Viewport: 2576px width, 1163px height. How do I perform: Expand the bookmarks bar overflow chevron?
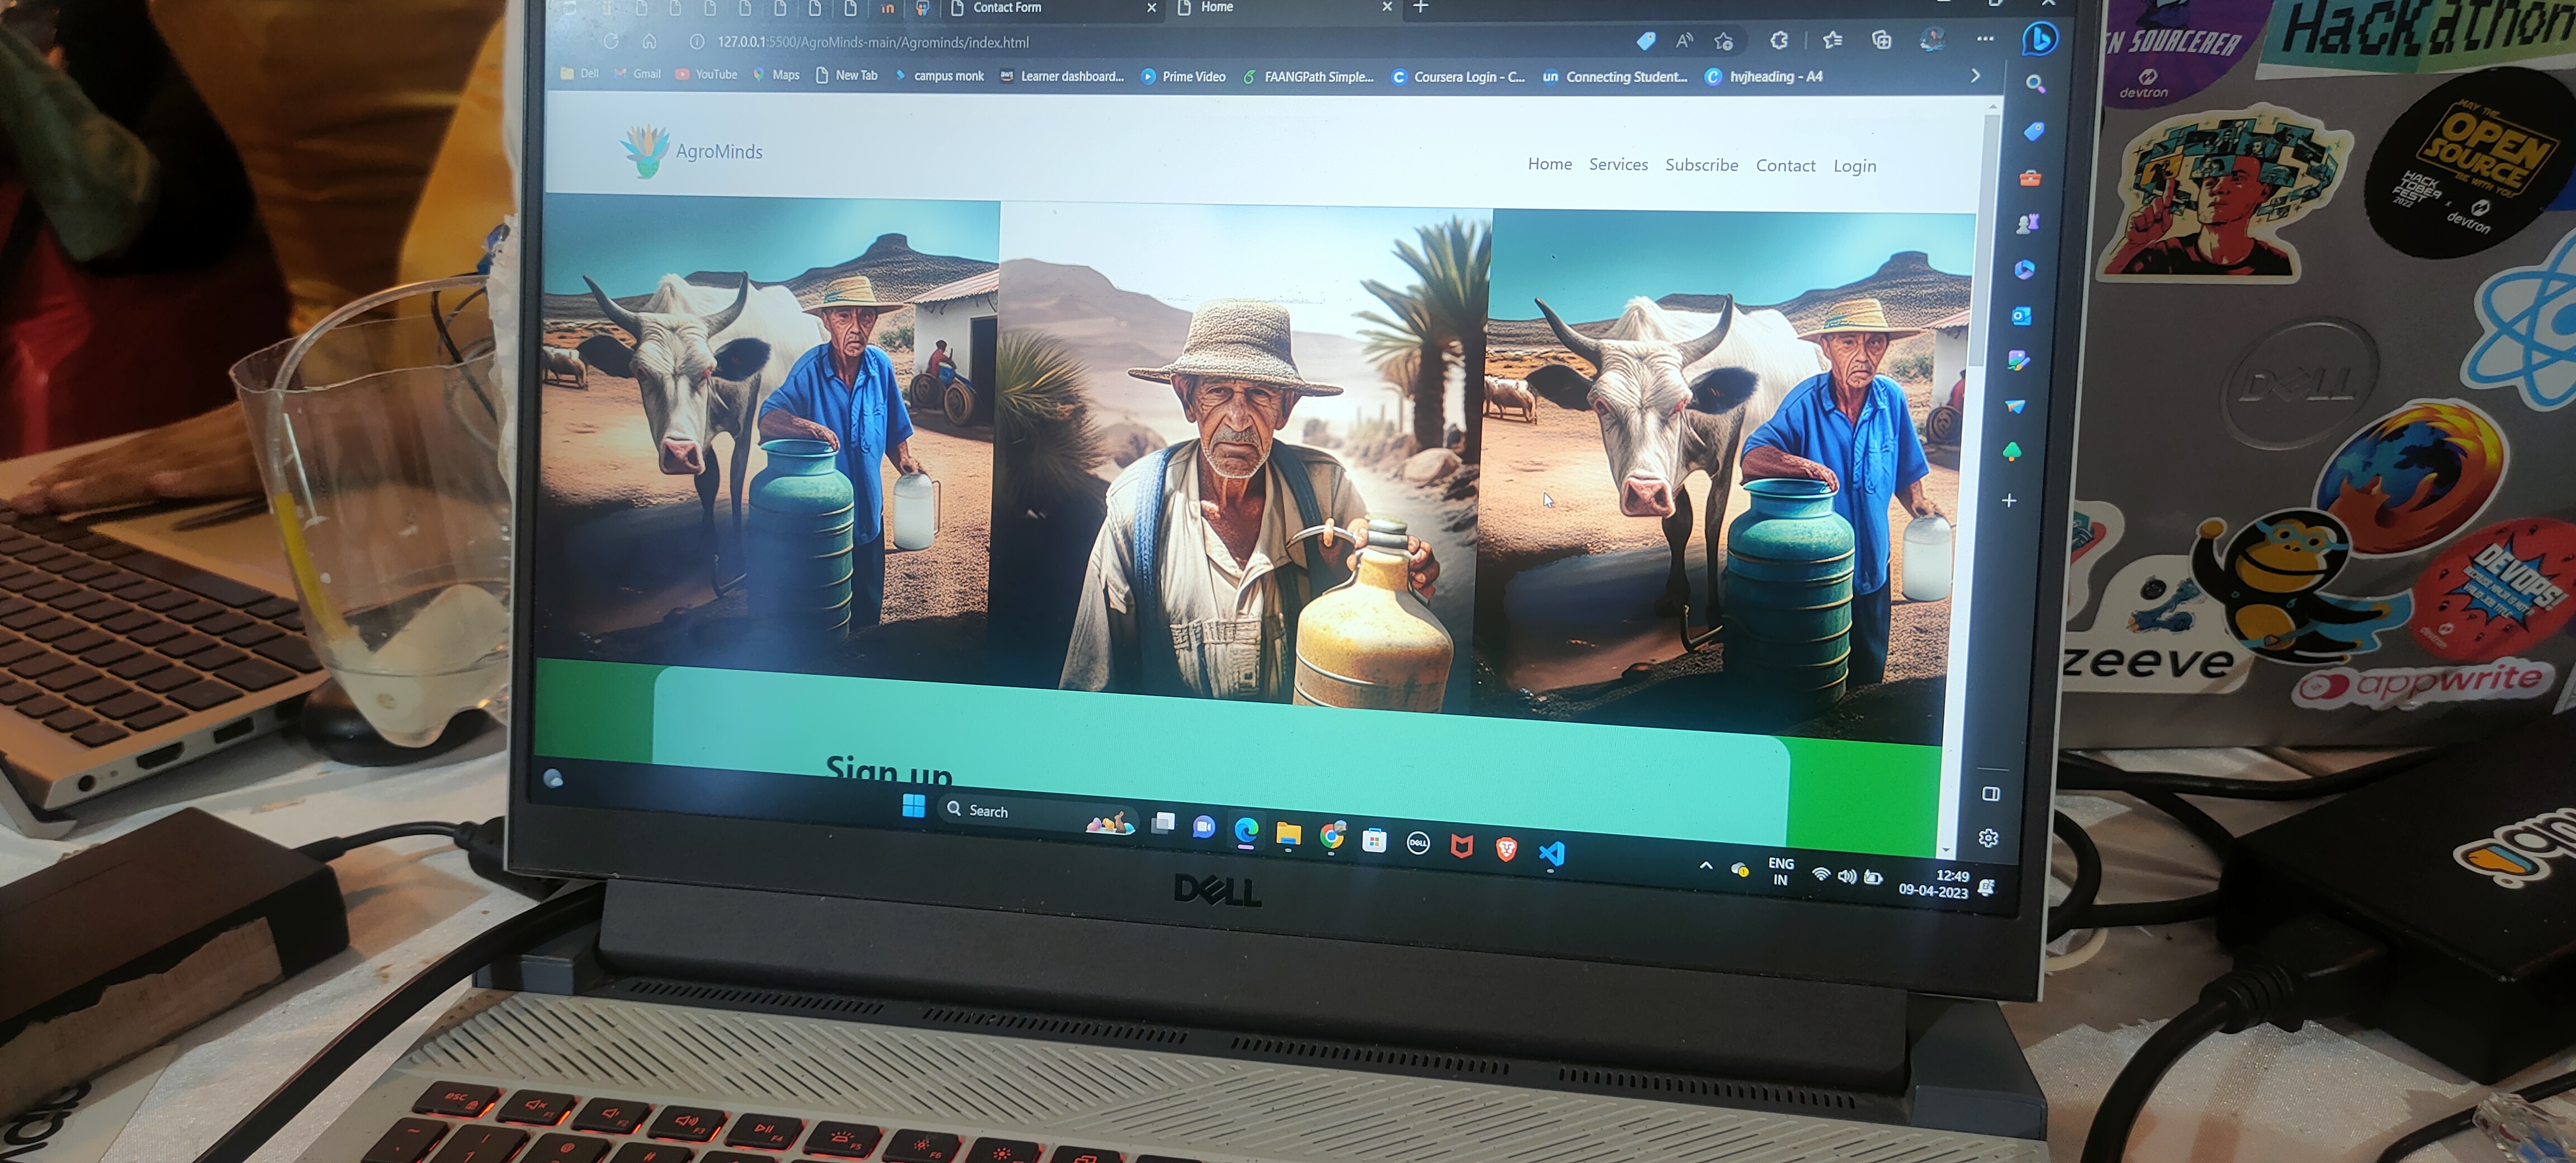1974,76
